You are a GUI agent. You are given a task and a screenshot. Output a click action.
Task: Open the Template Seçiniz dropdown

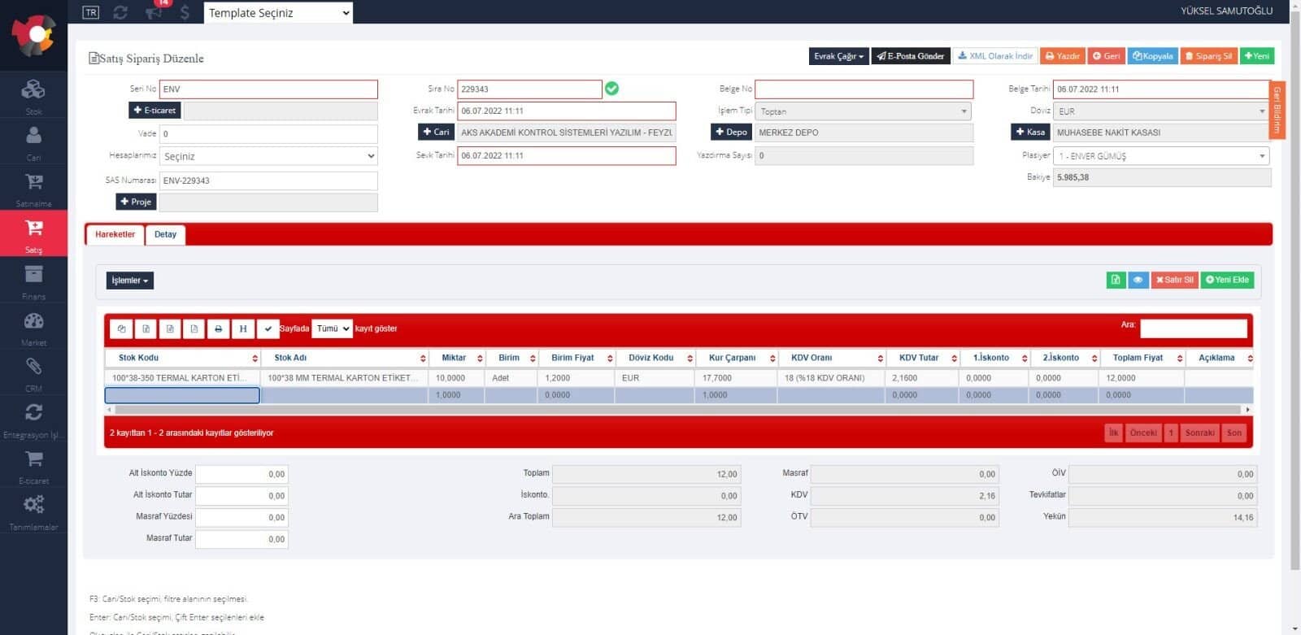278,12
